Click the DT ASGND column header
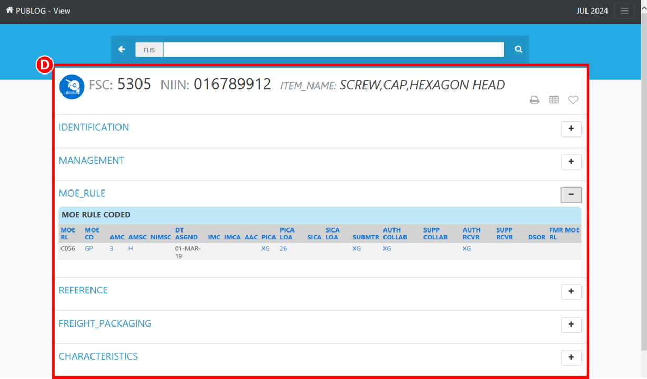Image resolution: width=647 pixels, height=379 pixels. coord(186,234)
